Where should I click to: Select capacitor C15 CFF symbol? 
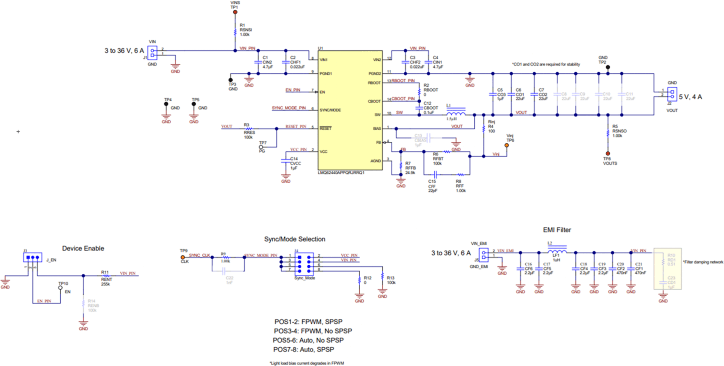pyautogui.click(x=435, y=175)
